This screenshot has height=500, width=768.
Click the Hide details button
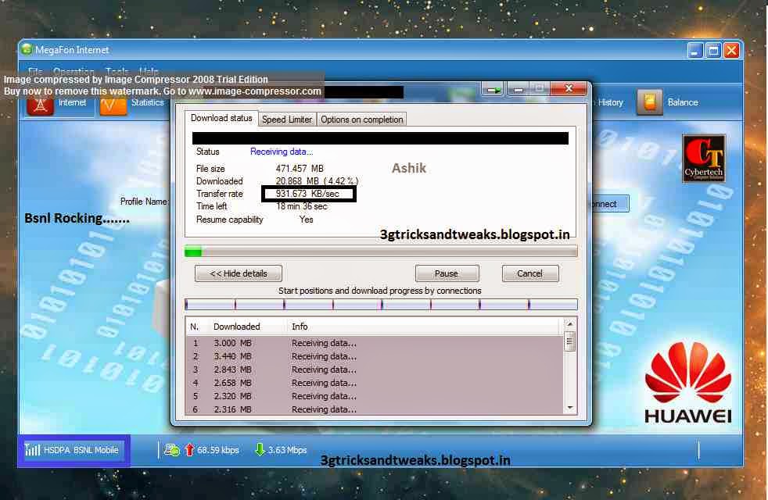pos(239,273)
